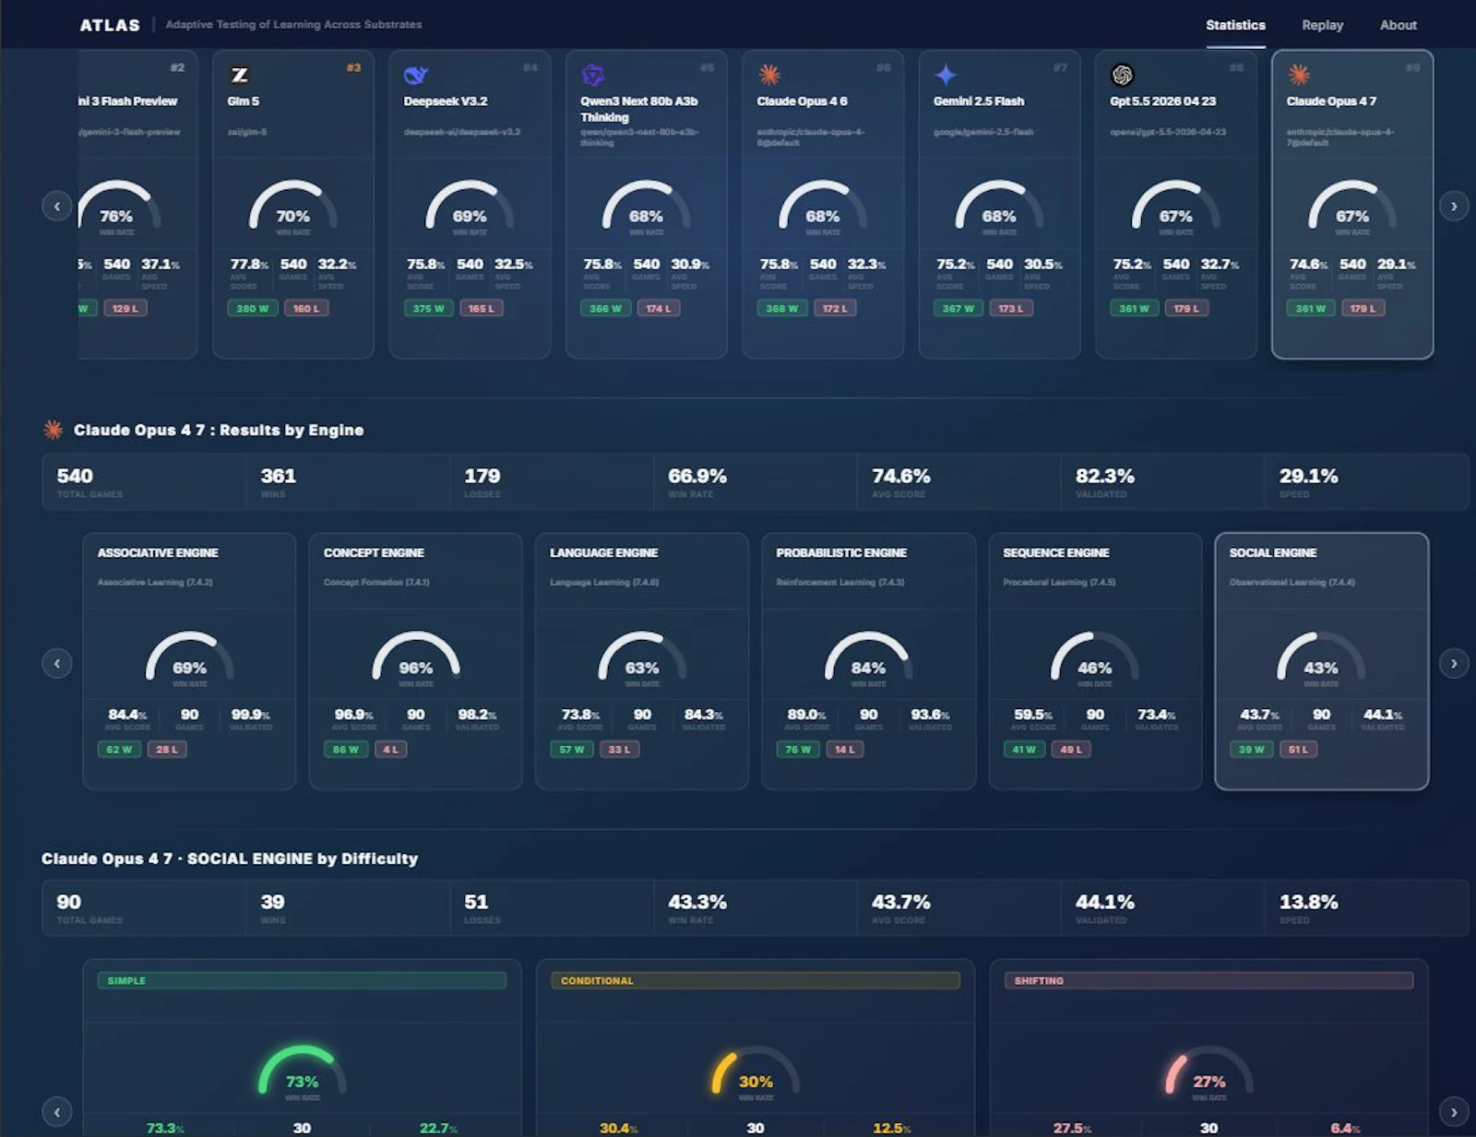Go to previous engine cards with left arrow

pyautogui.click(x=57, y=663)
